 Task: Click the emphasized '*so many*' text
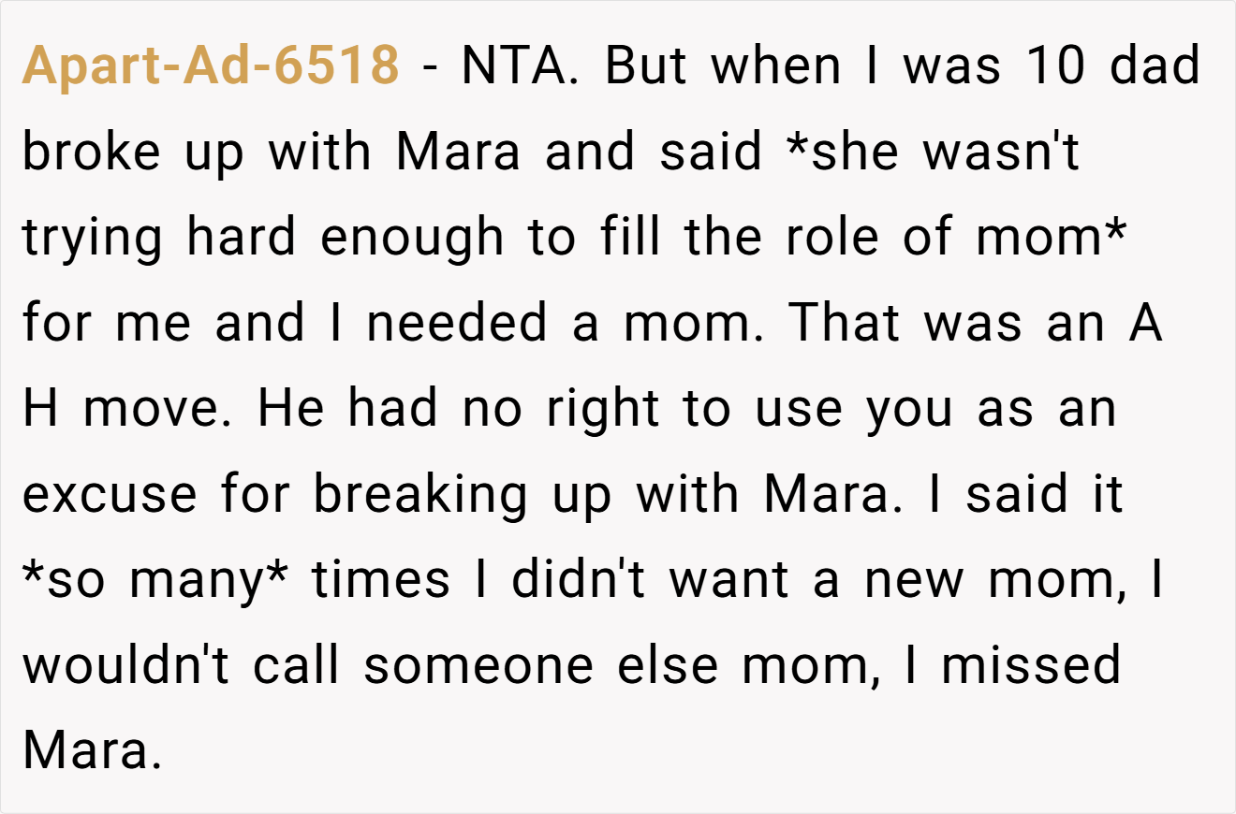pos(155,583)
